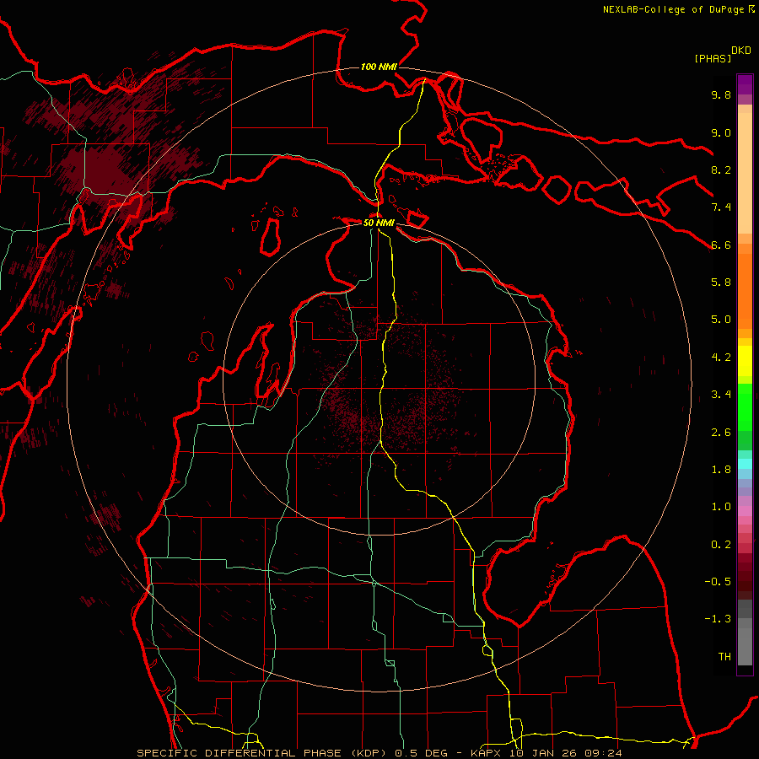Select the 1.0 color scale value
The width and height of the screenshot is (759, 759).
[721, 507]
